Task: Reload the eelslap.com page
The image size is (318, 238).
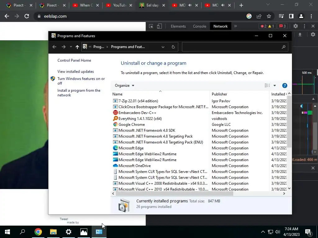Action: pyautogui.click(x=27, y=16)
